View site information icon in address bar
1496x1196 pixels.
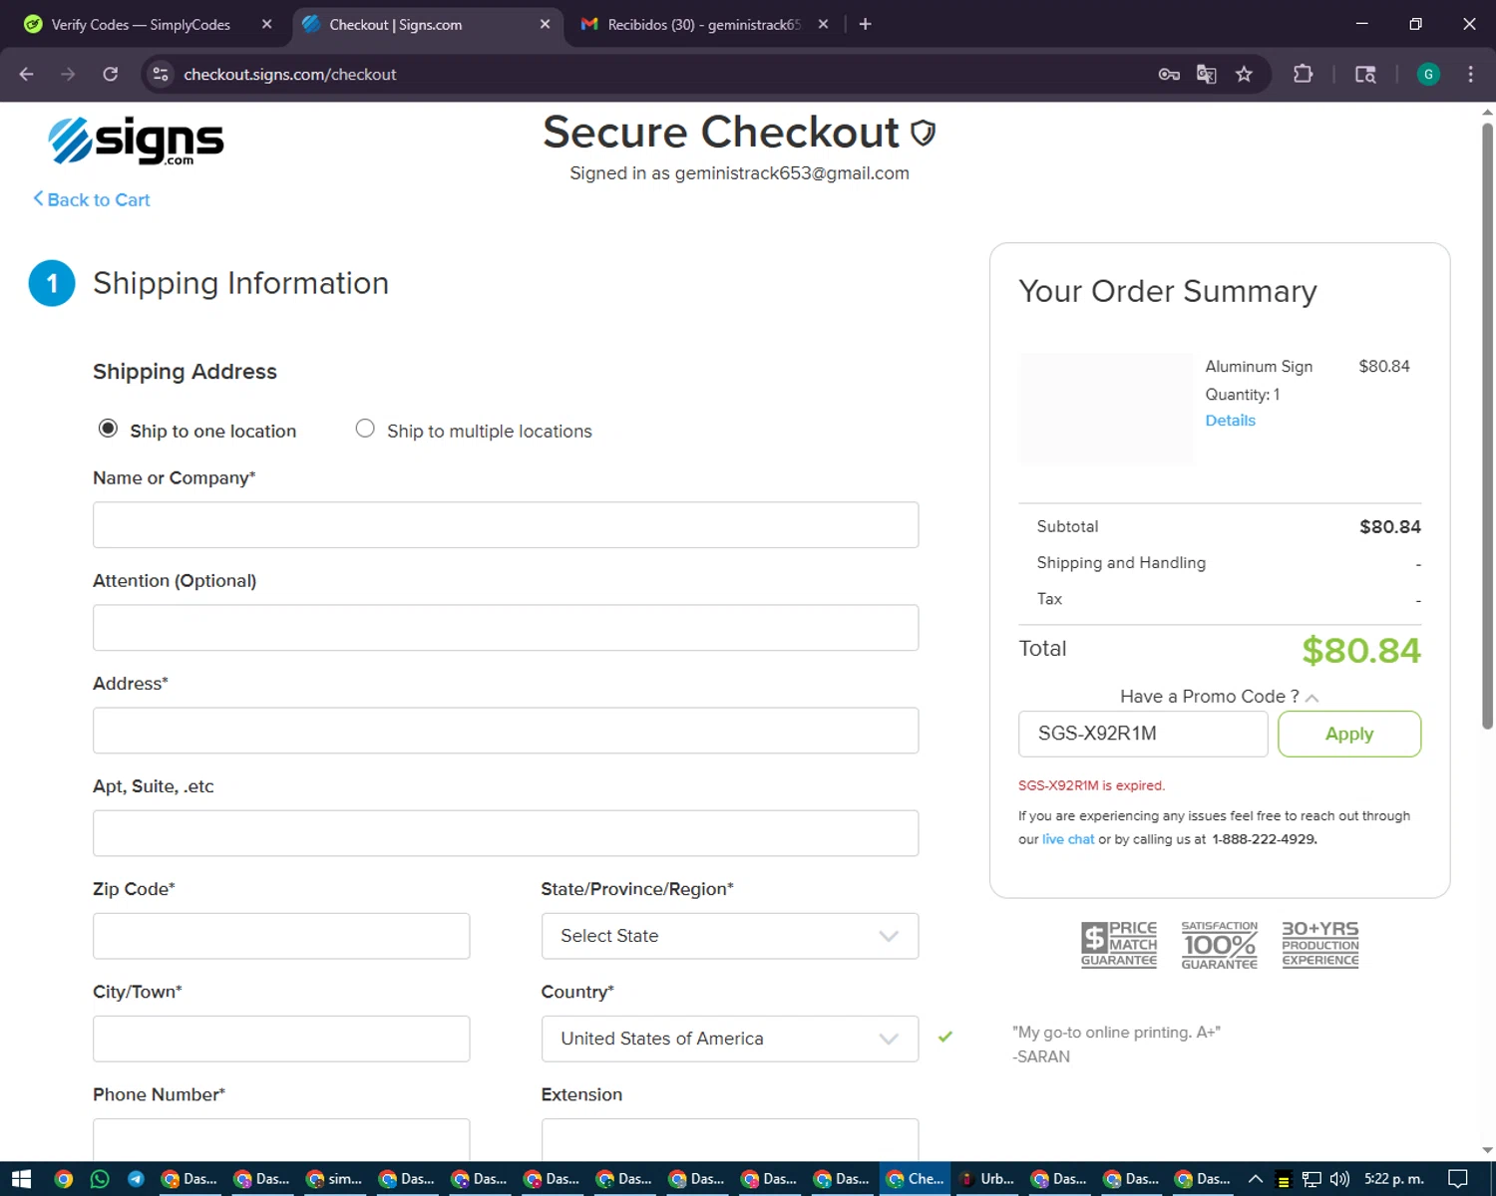[161, 74]
